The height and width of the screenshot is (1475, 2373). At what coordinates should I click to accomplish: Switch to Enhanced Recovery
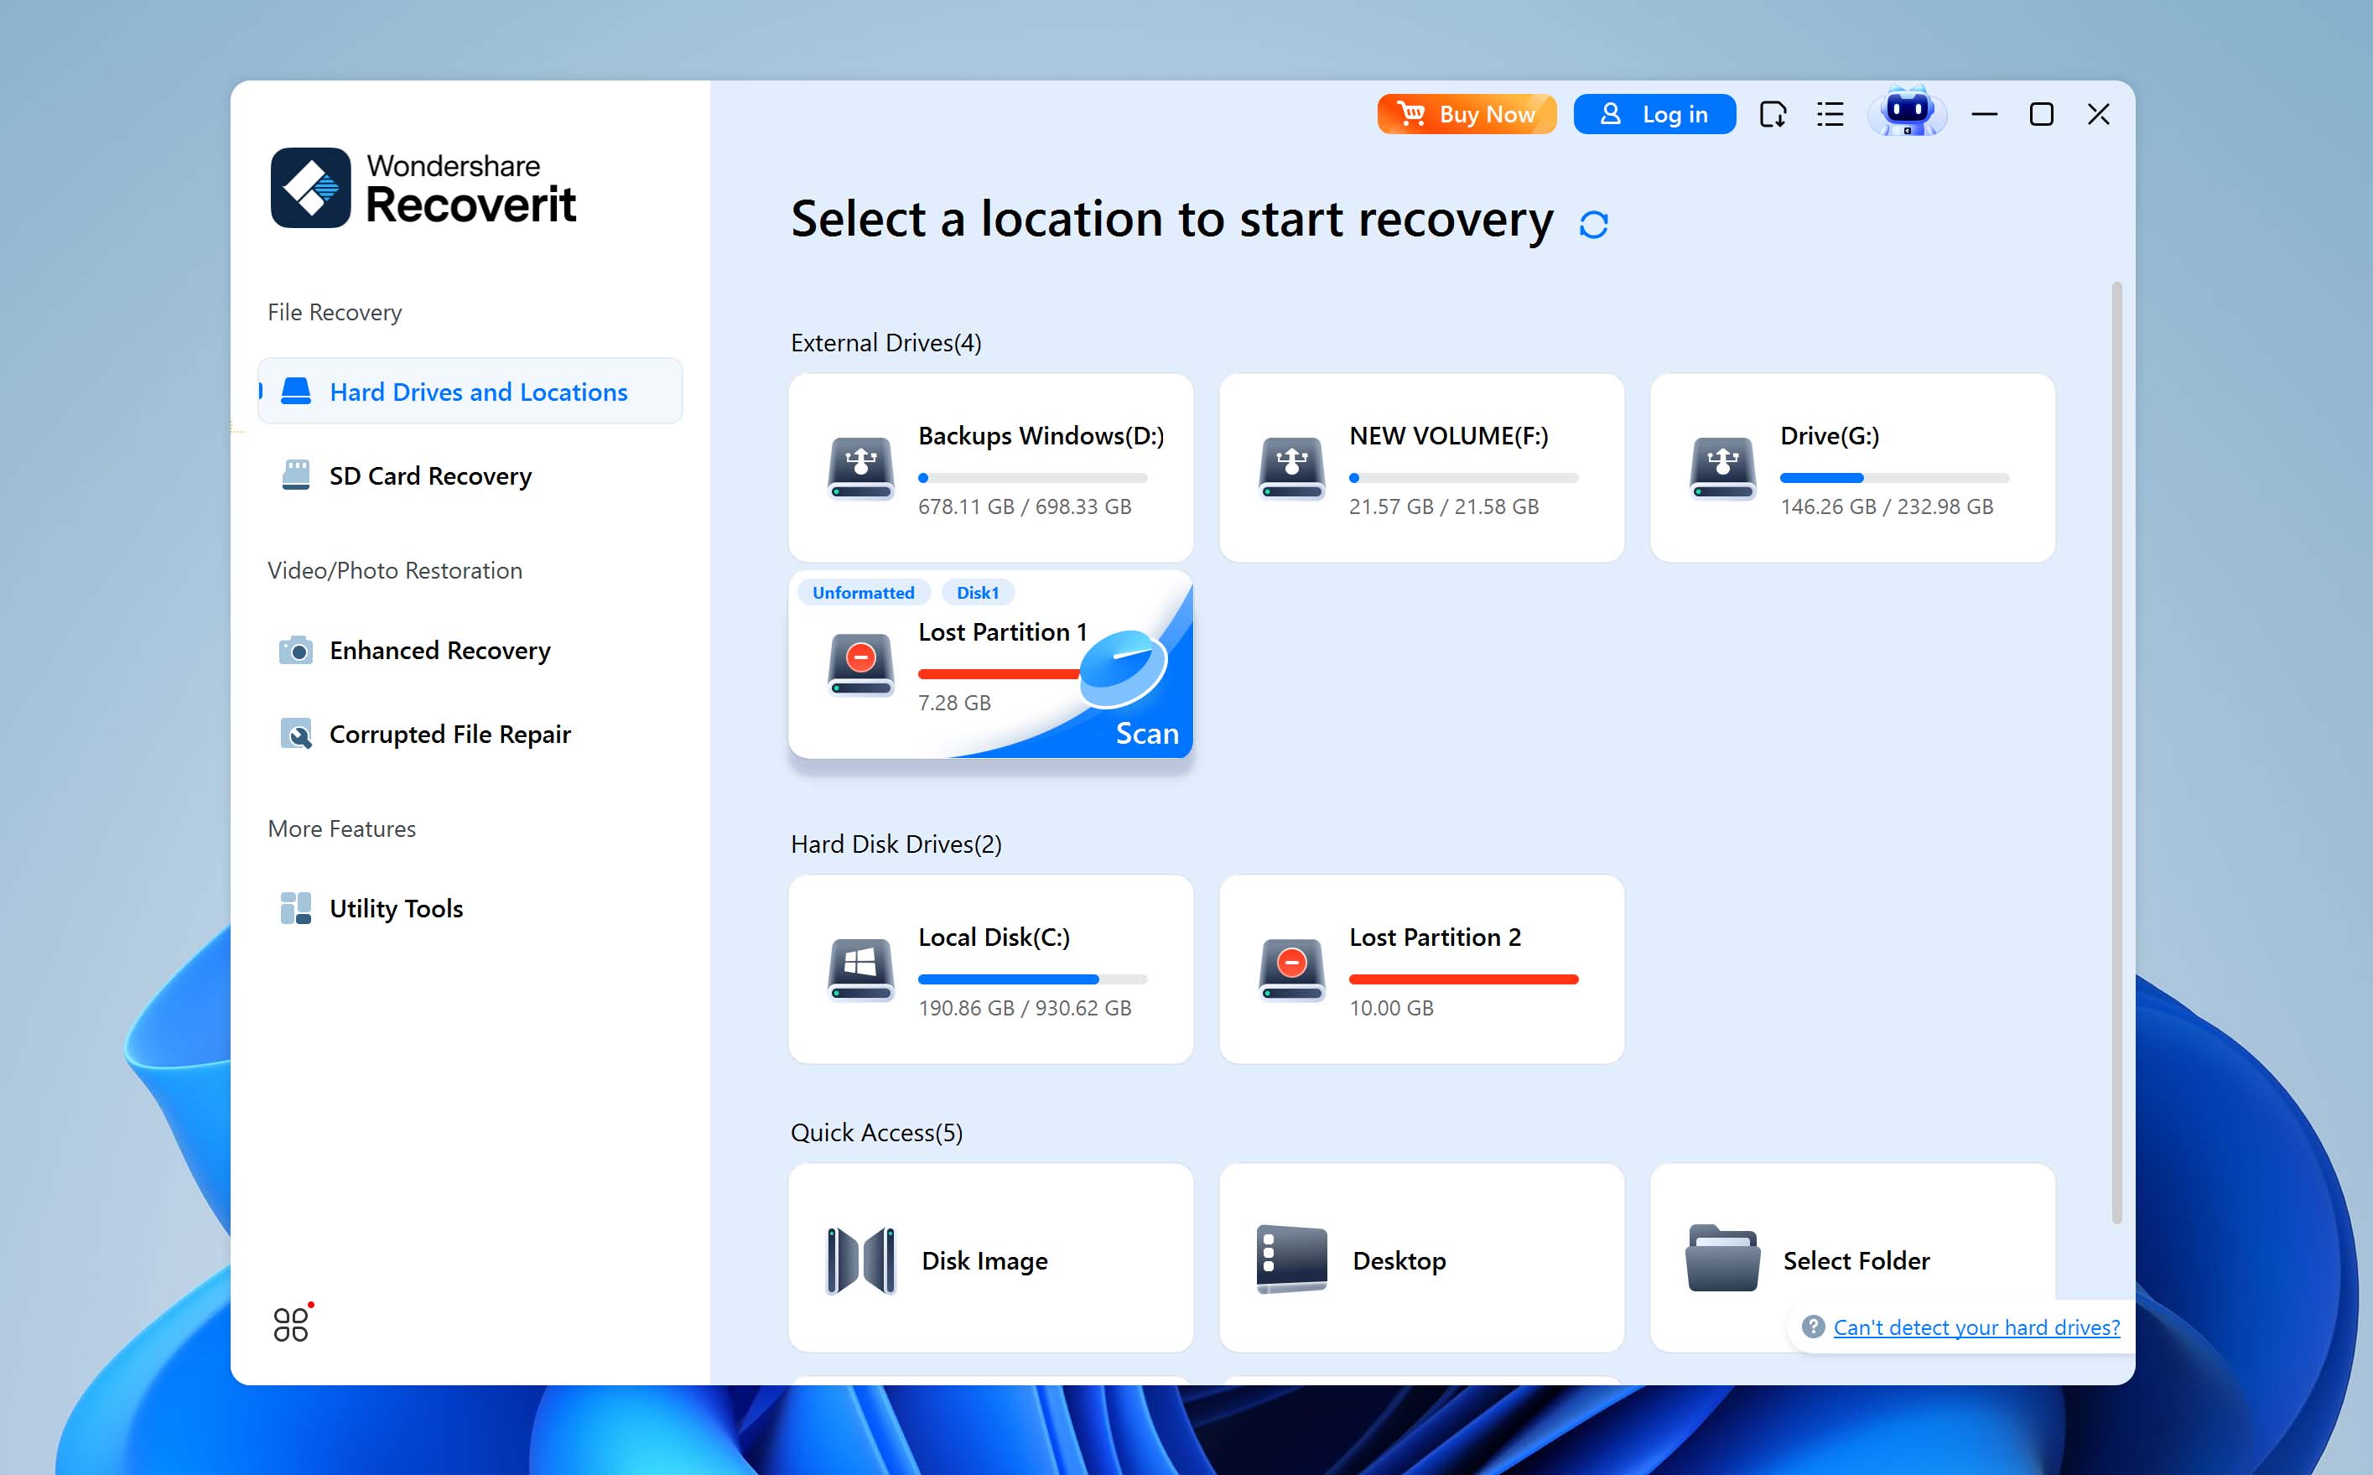coord(470,650)
